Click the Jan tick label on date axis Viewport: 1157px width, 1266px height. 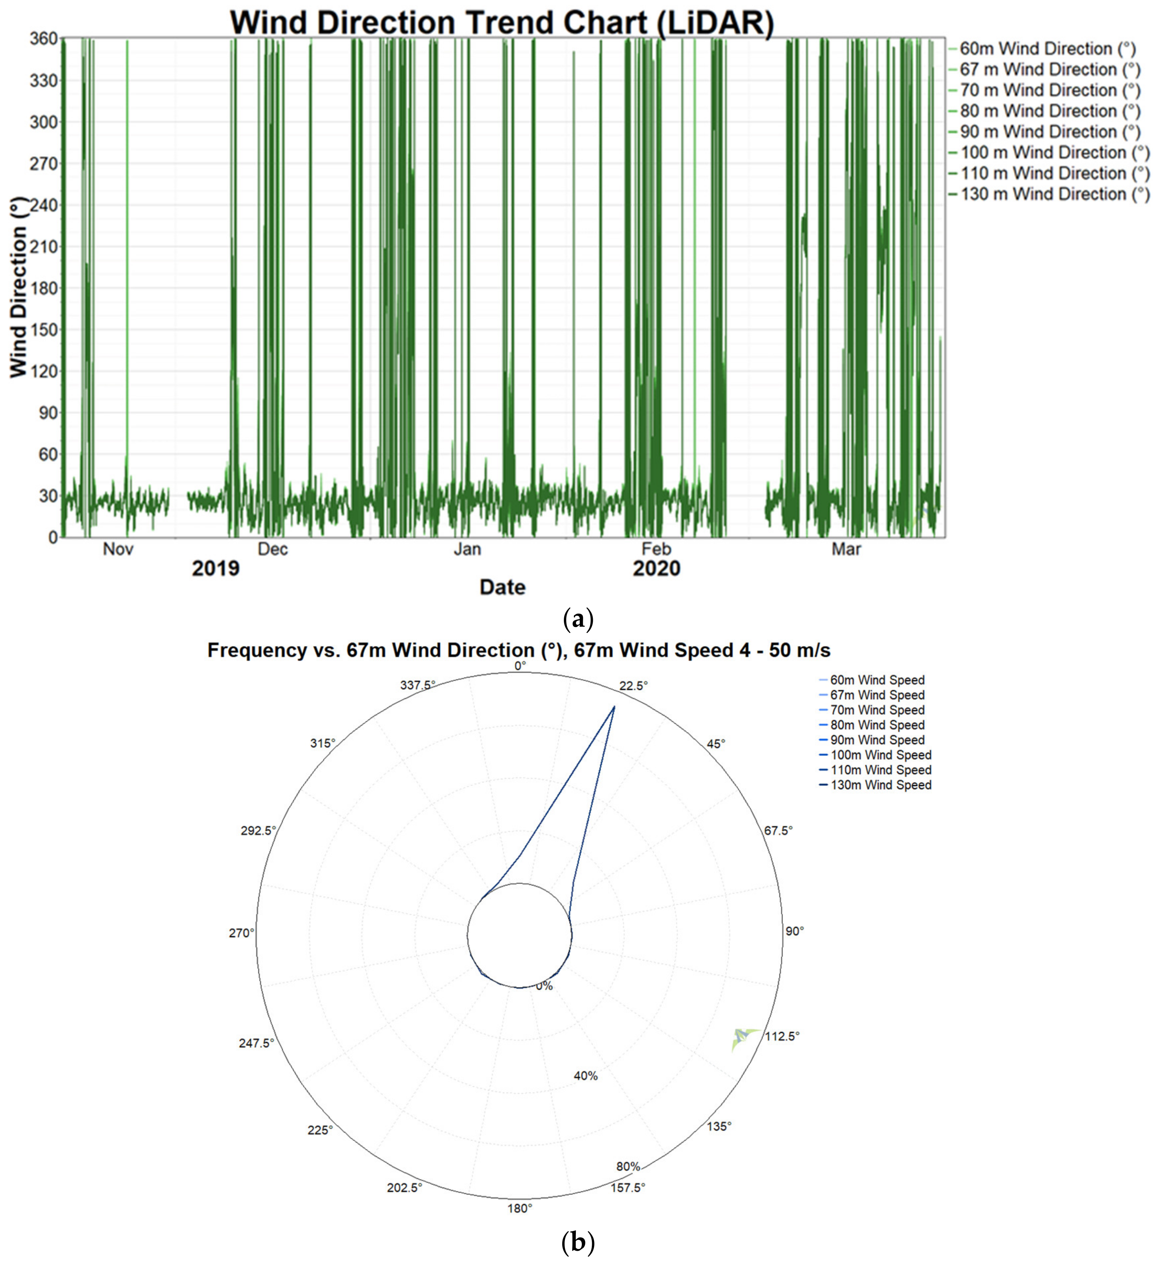[x=467, y=549]
